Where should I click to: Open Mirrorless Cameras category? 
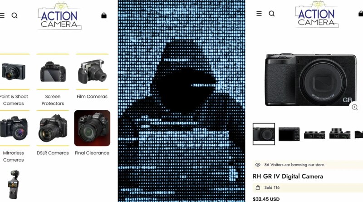[14, 156]
